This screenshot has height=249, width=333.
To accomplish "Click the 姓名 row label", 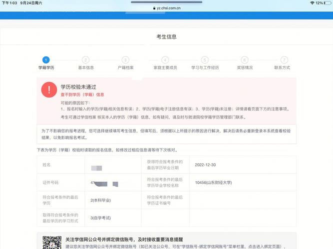I will pyautogui.click(x=46, y=165).
